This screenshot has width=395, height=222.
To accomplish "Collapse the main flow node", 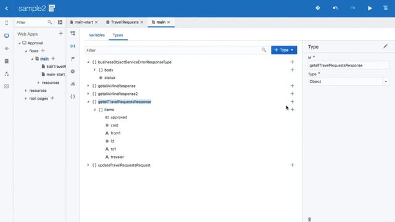I will pos(32,59).
